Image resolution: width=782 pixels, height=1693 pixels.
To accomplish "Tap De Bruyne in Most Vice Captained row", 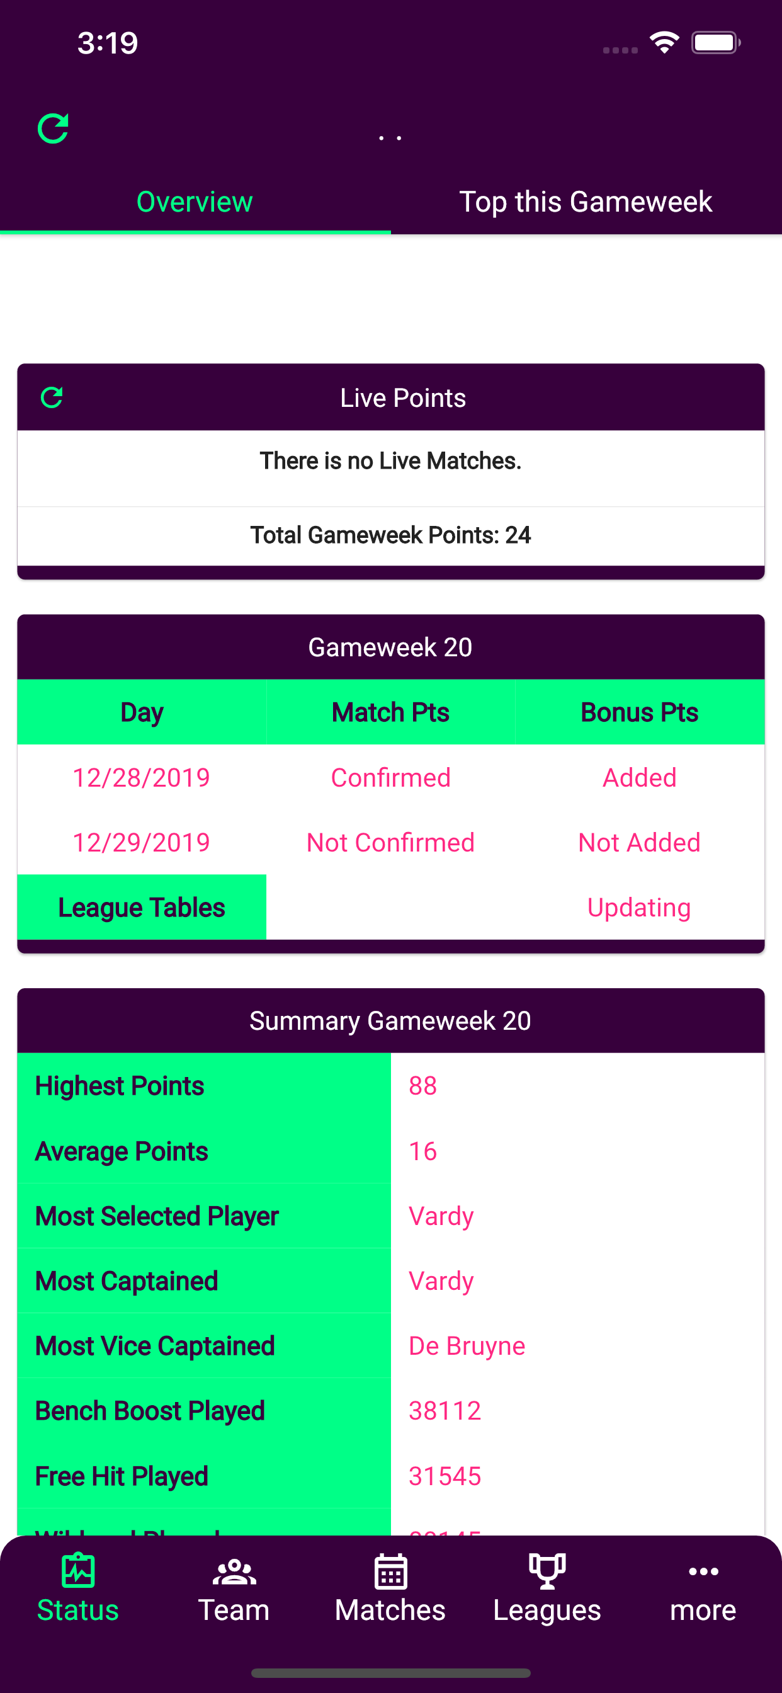I will click(x=466, y=1345).
